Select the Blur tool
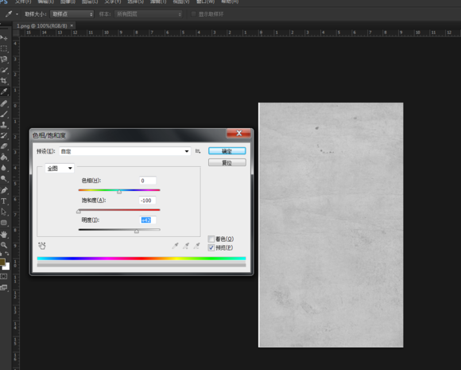Screen dimensions: 461x370 tap(4, 168)
